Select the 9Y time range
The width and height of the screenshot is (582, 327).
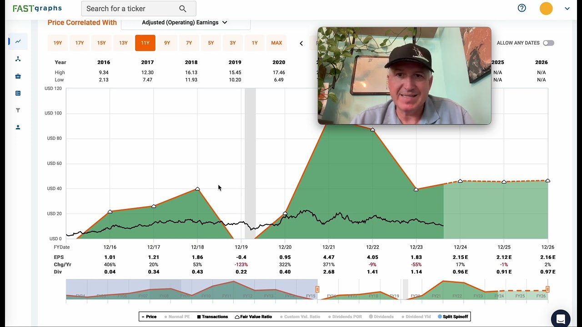(167, 43)
